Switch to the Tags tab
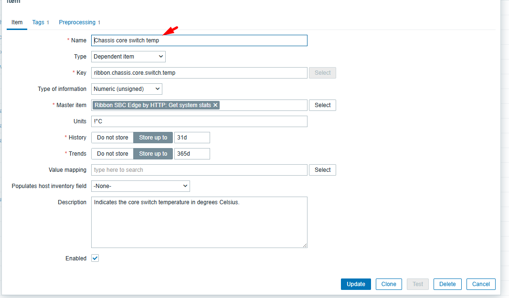Image resolution: width=509 pixels, height=298 pixels. pos(38,22)
